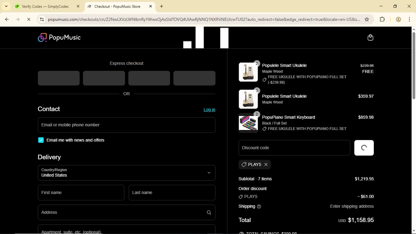Click the fourth express checkout button

click(194, 78)
